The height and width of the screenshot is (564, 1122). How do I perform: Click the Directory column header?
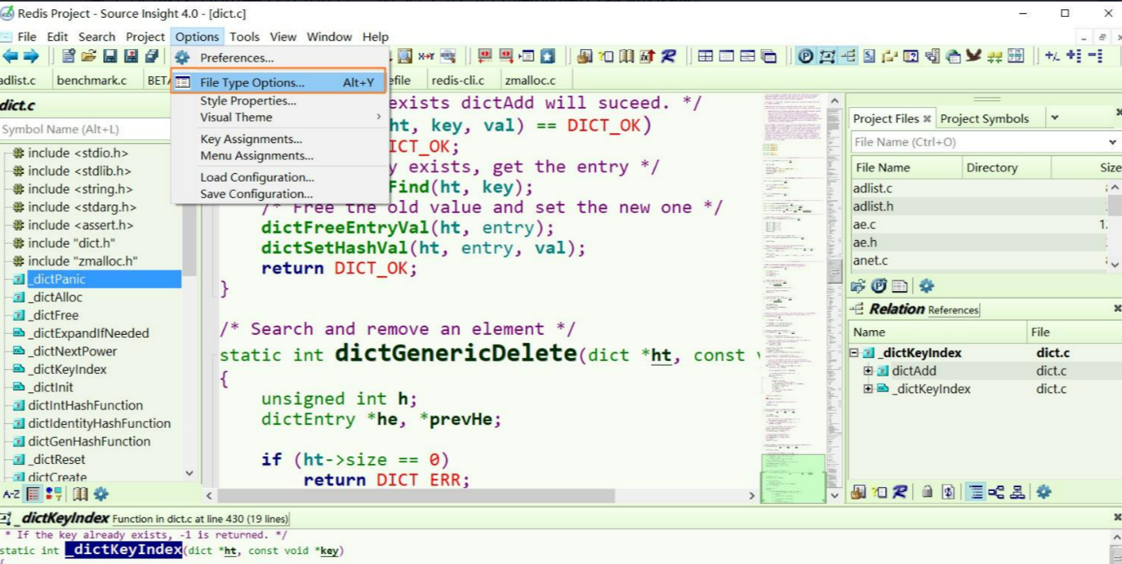click(1007, 168)
